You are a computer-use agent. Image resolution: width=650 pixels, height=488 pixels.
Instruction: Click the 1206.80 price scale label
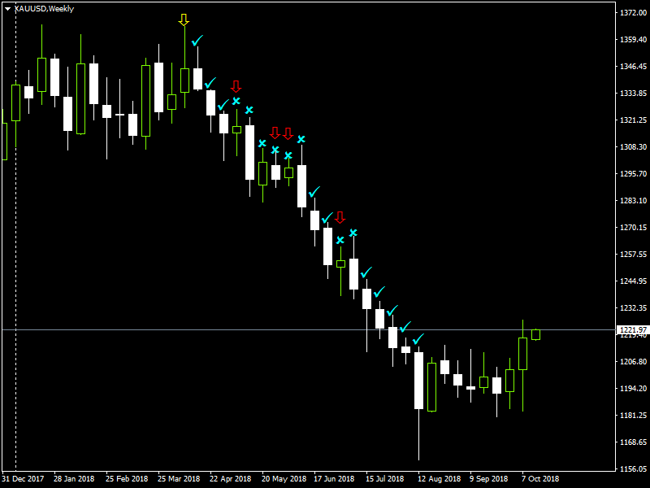633,361
